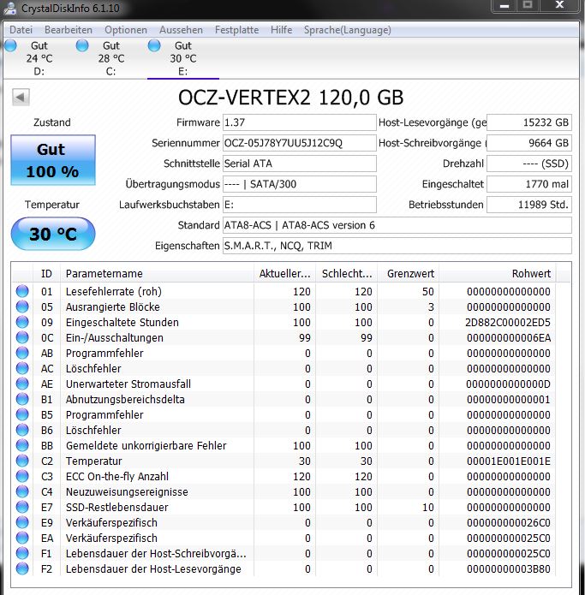Image resolution: width=585 pixels, height=595 pixels.
Task: Click the status orb of Neuzuweisungsereignisse
Action: pyautogui.click(x=22, y=491)
